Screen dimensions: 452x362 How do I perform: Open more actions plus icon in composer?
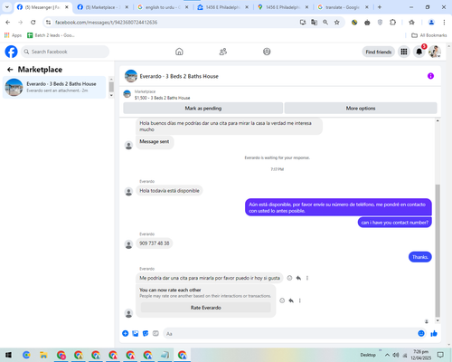click(x=126, y=333)
